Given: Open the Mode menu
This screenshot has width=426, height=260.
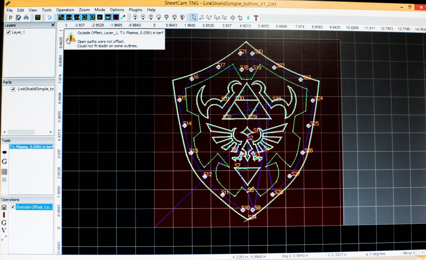Looking at the screenshot, I should [99, 10].
